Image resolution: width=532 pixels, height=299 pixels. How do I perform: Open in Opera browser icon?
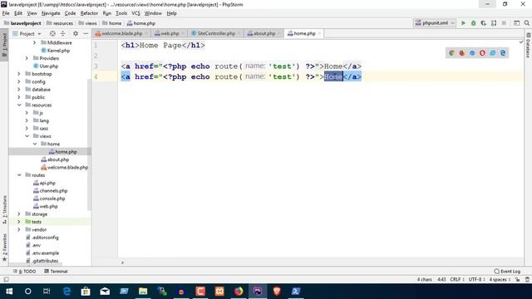[x=482, y=53]
